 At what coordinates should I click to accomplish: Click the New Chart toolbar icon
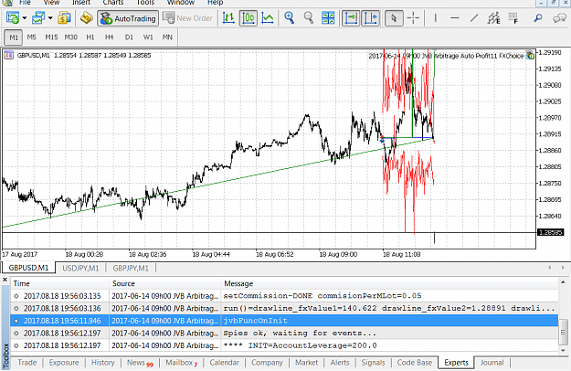(13, 18)
